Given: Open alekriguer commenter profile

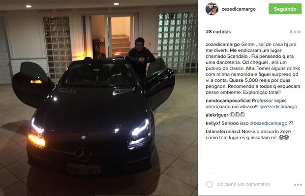Looking at the screenshot, I should pos(217,115).
